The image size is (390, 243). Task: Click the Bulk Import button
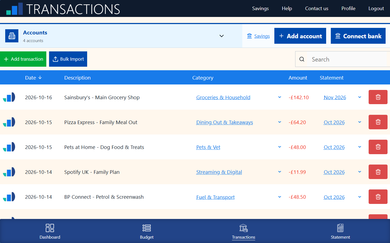tap(68, 59)
